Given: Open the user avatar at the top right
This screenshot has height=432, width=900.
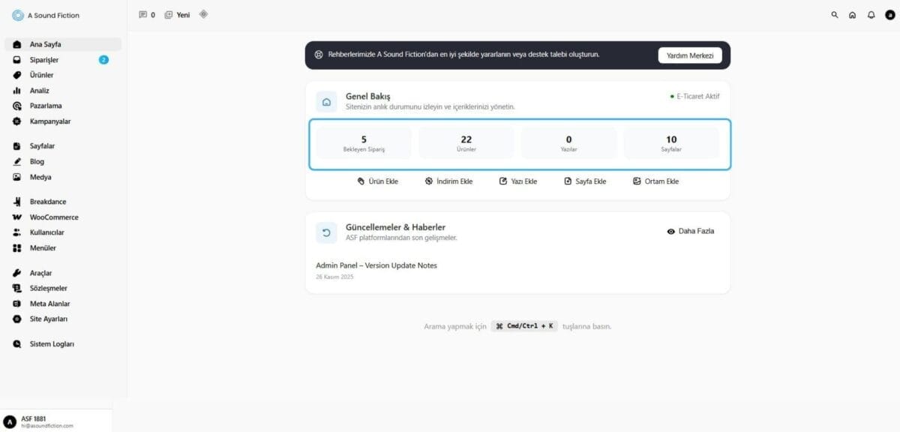Looking at the screenshot, I should point(888,14).
